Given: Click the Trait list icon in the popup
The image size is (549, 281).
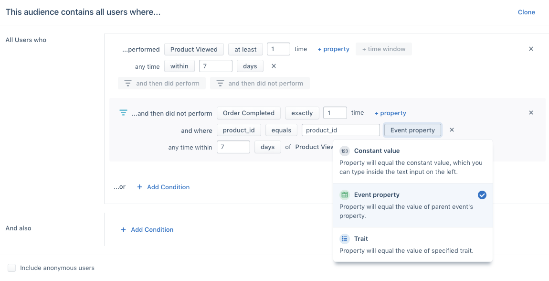Looking at the screenshot, I should [345, 238].
